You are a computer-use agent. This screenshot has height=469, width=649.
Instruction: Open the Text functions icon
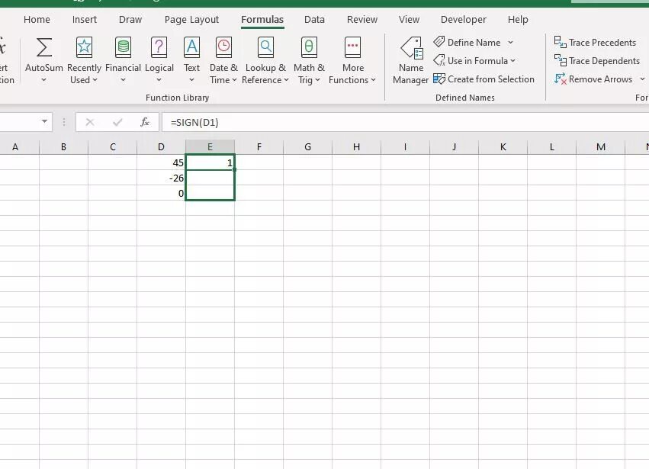[191, 47]
